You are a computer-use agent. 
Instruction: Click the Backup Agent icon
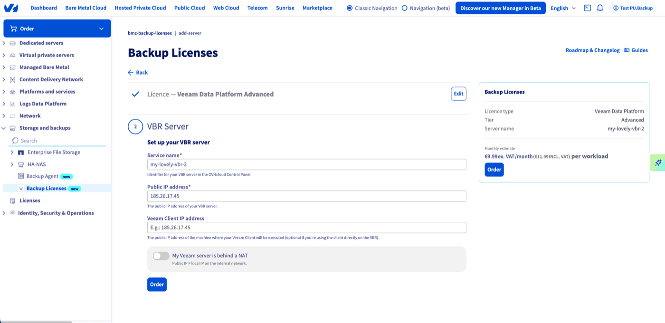pos(21,176)
